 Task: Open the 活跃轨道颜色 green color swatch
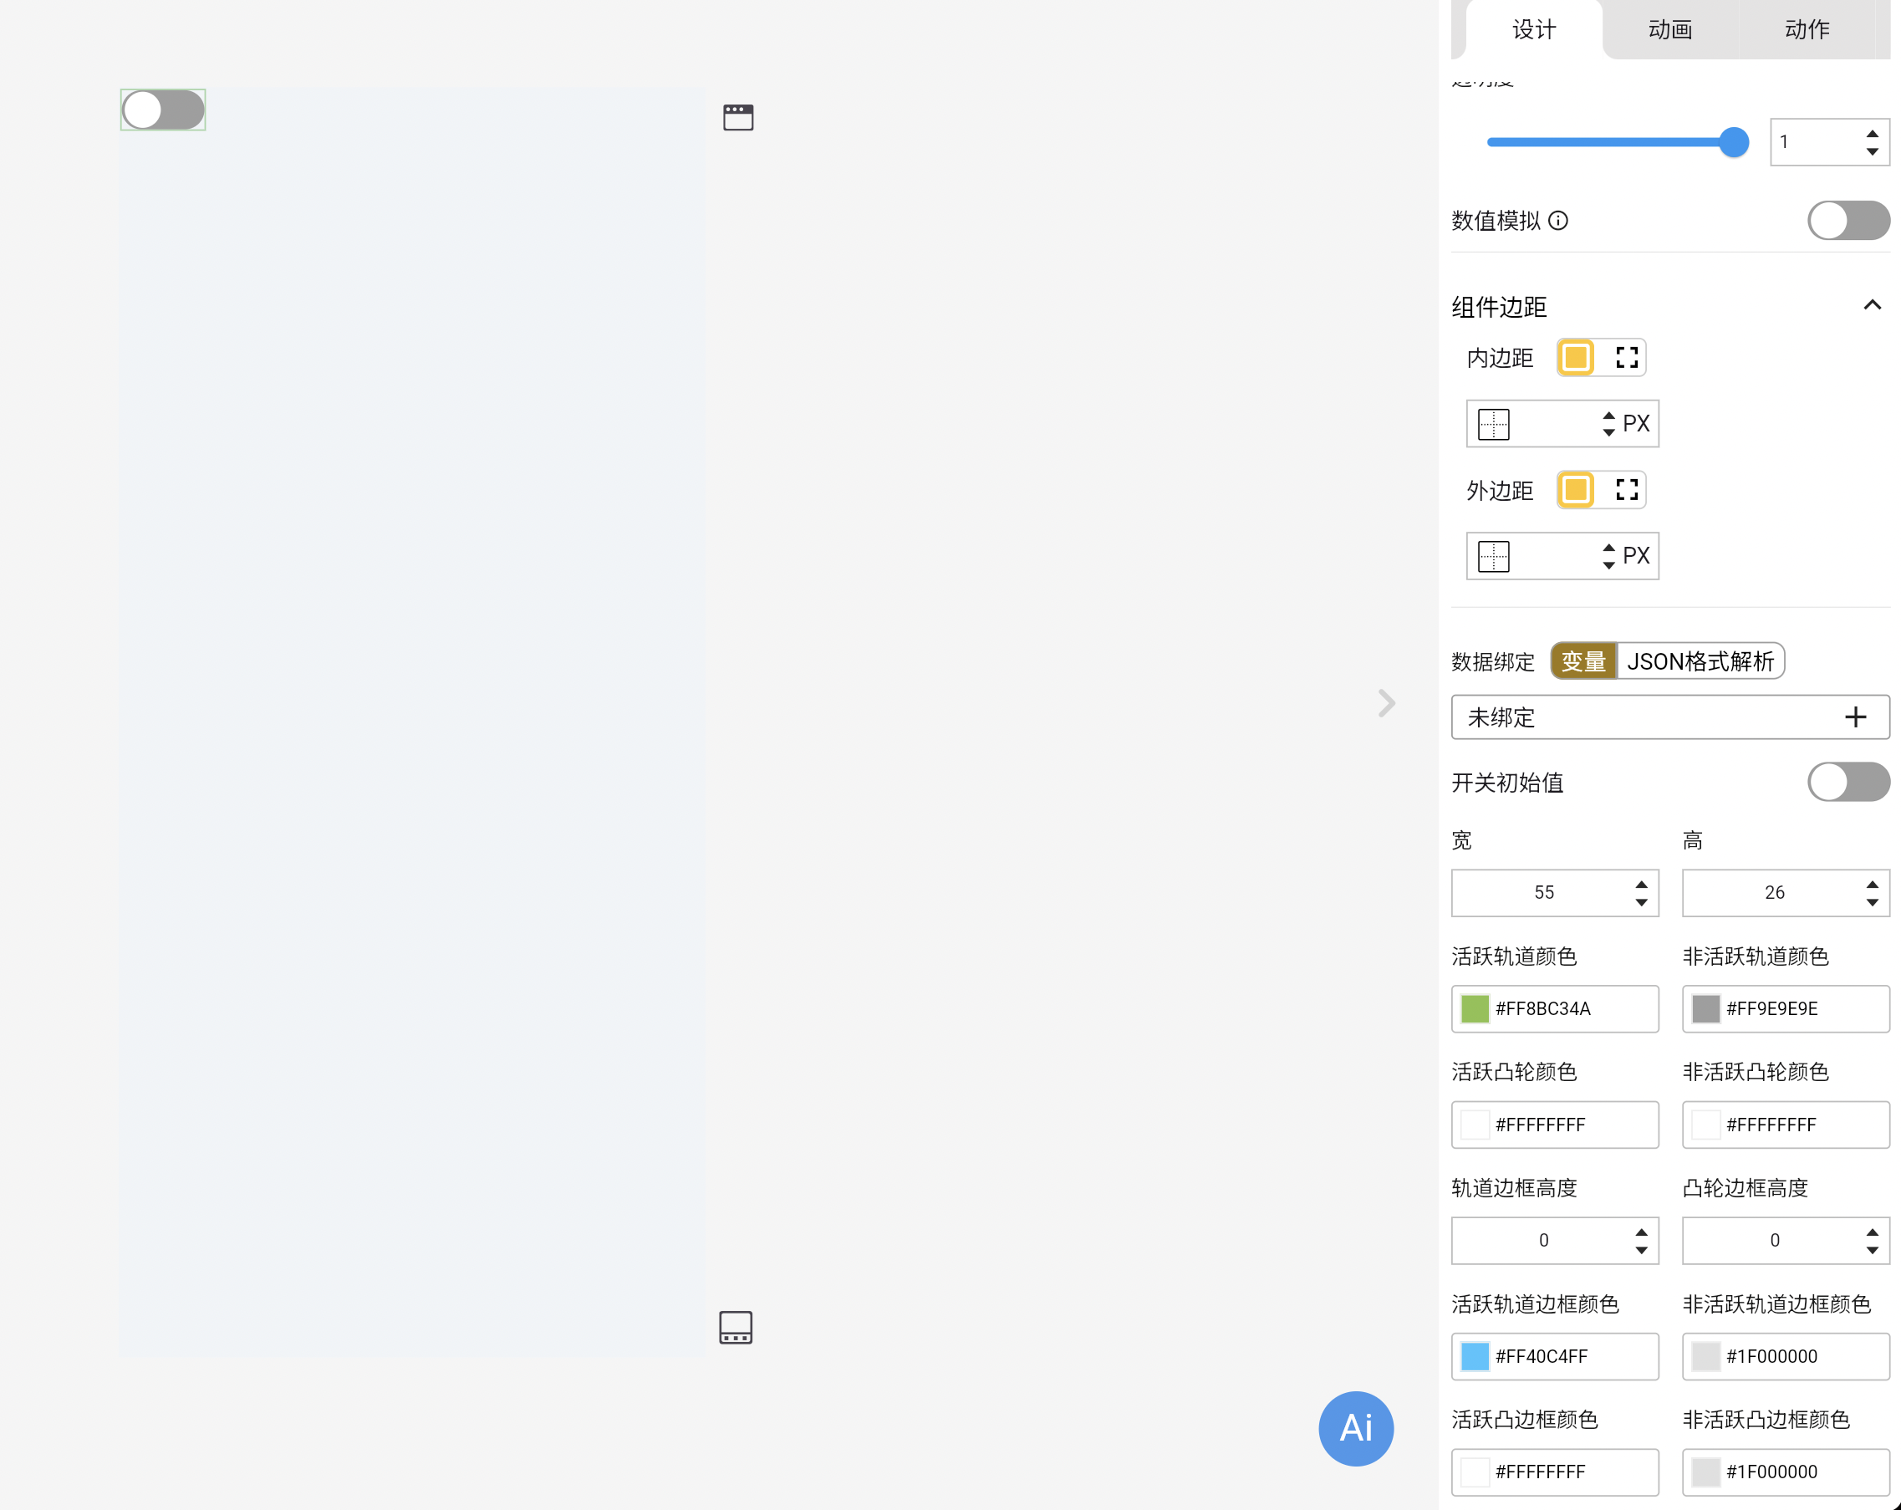click(x=1475, y=1008)
